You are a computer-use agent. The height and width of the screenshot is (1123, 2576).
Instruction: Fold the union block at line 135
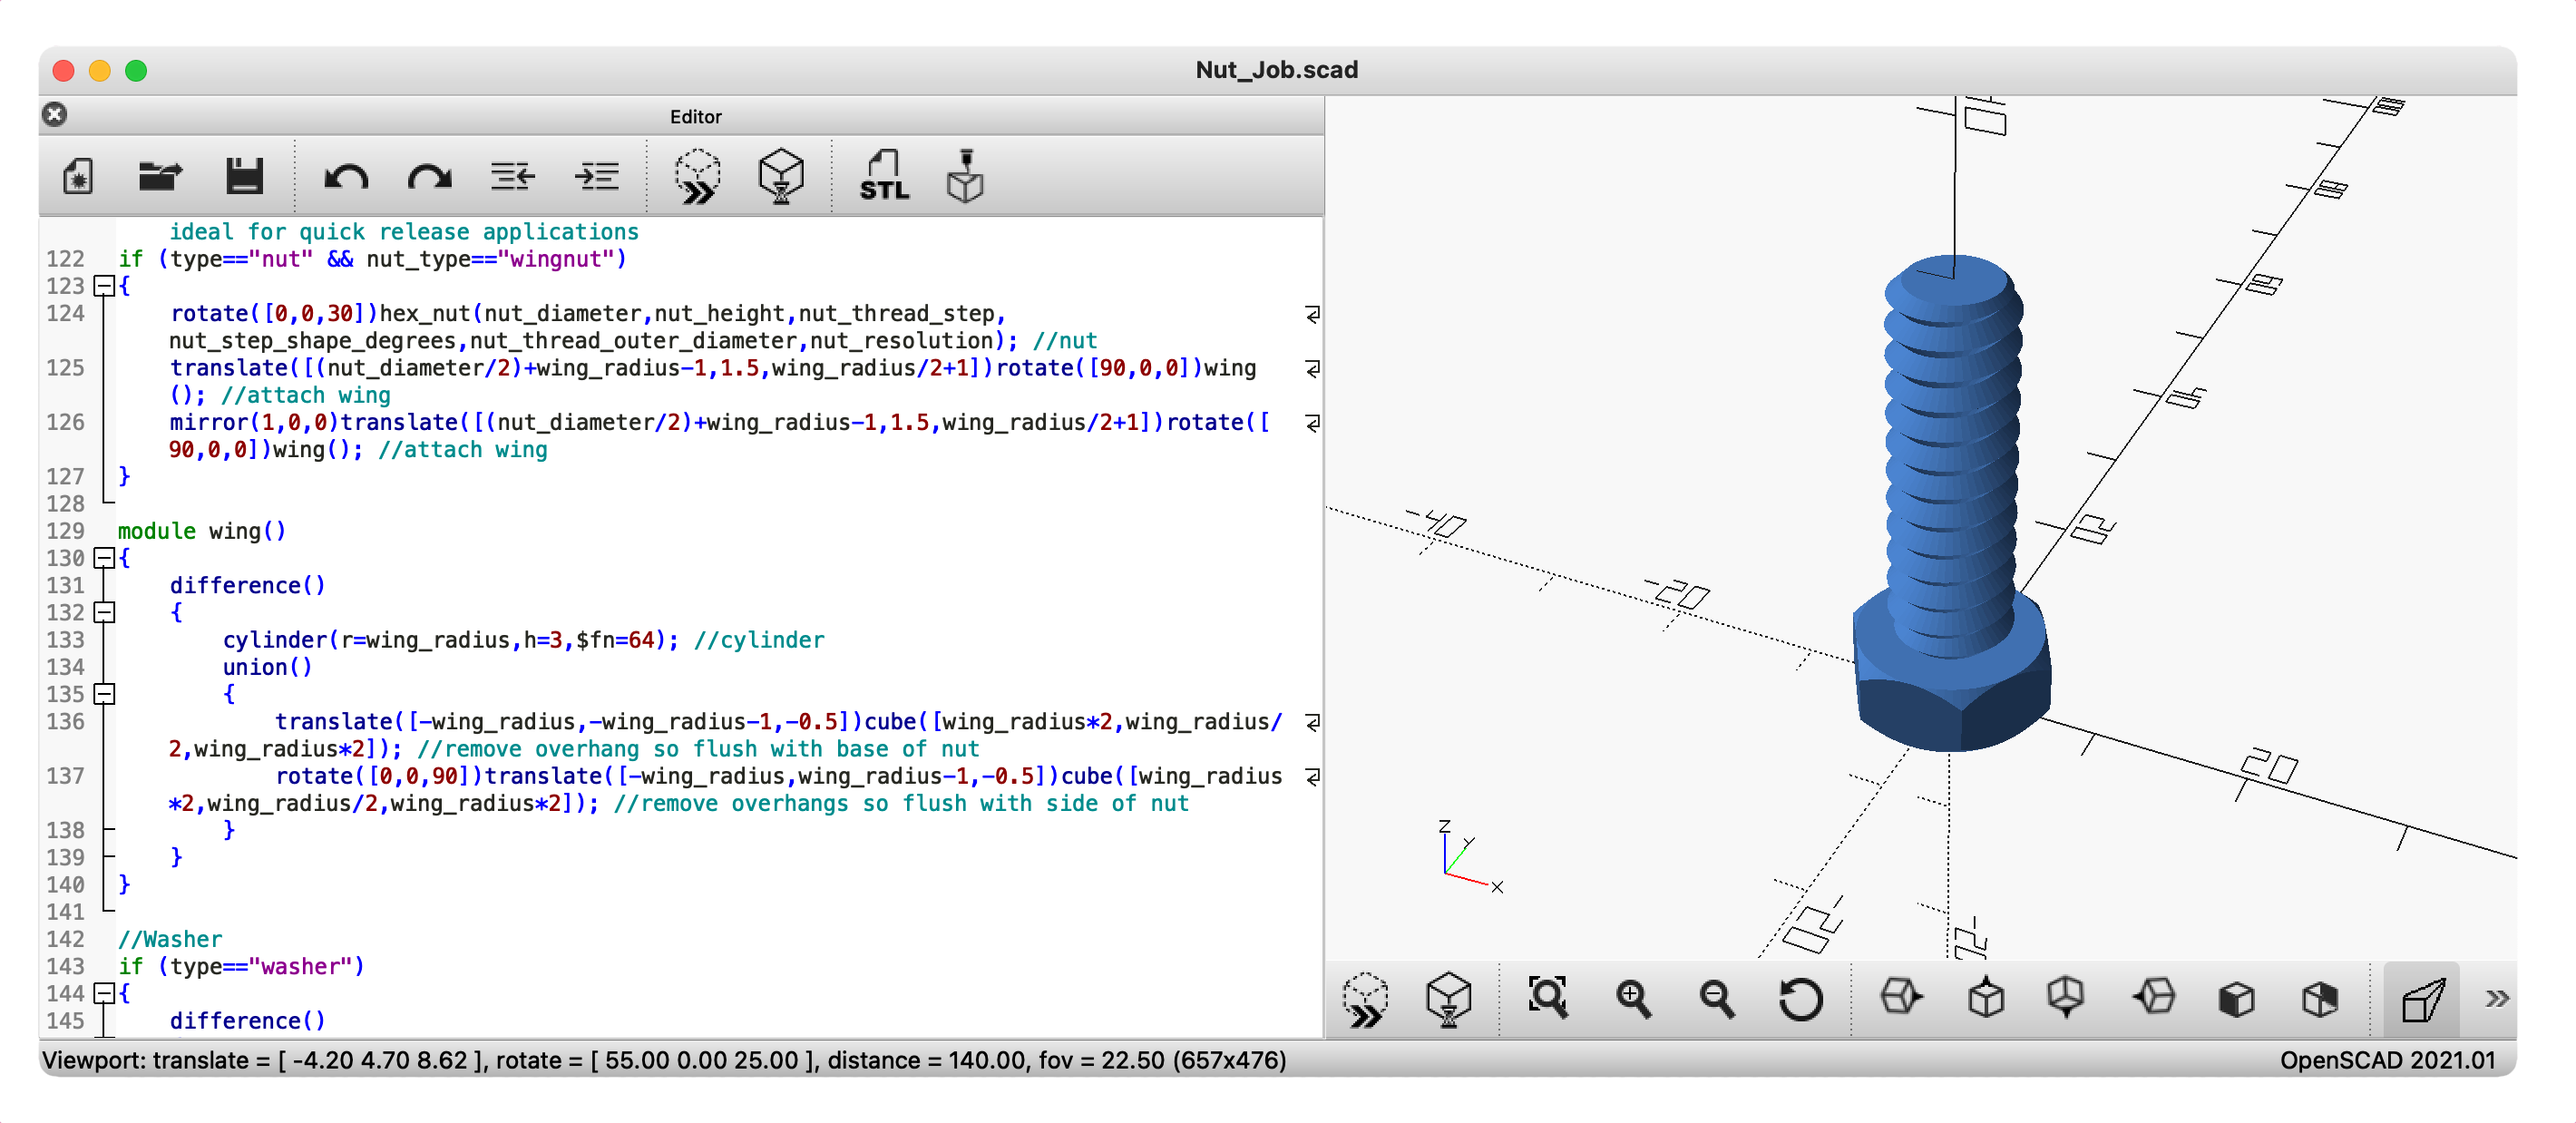click(x=104, y=694)
